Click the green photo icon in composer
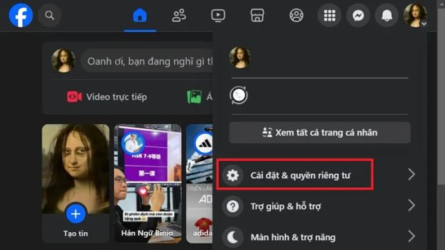Image resolution: width=445 pixels, height=250 pixels. [195, 97]
